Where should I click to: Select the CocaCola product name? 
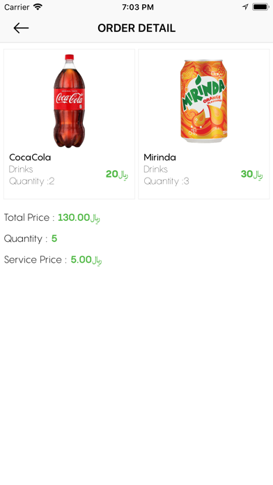click(30, 157)
